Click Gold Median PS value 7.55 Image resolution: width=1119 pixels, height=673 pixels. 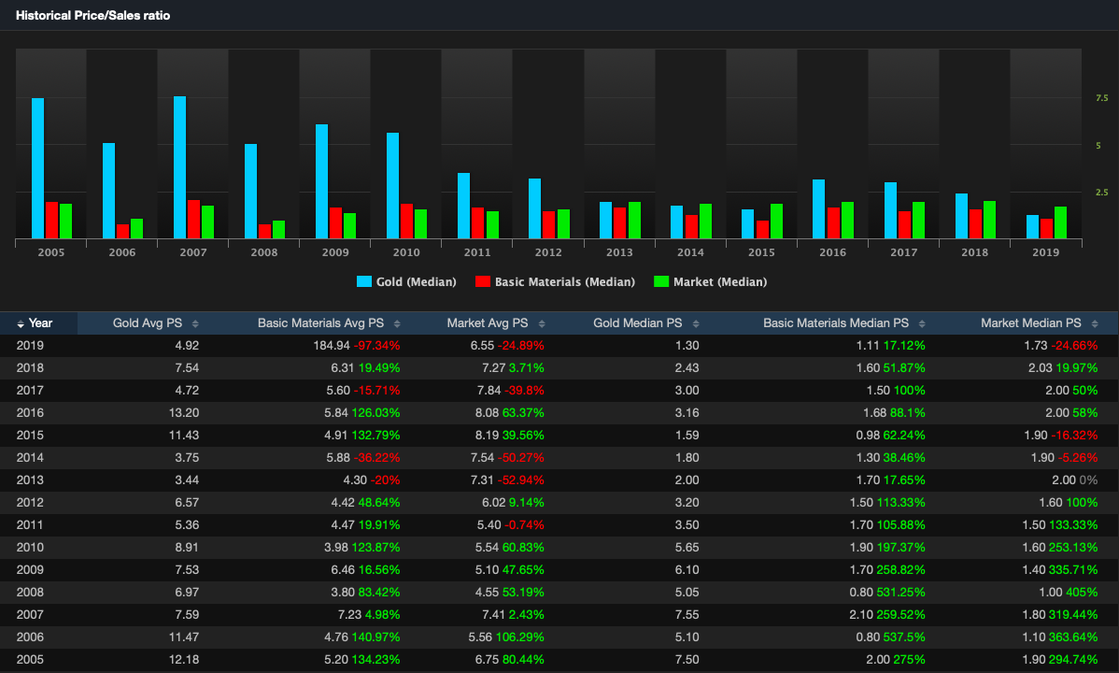(x=687, y=615)
